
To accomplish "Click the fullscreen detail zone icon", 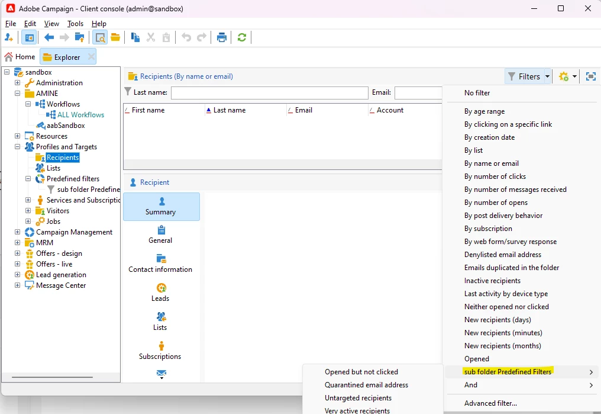I will [591, 76].
